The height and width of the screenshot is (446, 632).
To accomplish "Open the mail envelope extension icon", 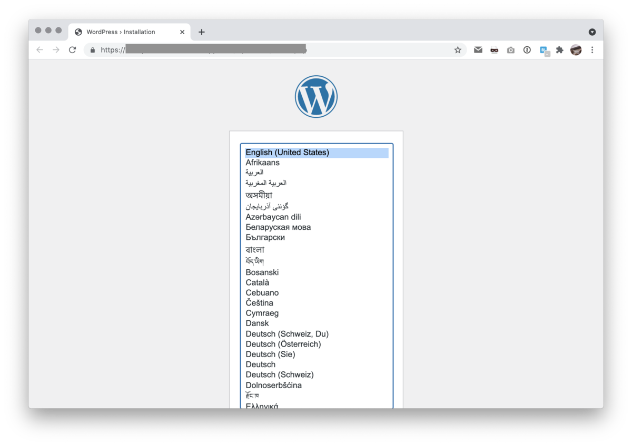I will tap(478, 50).
